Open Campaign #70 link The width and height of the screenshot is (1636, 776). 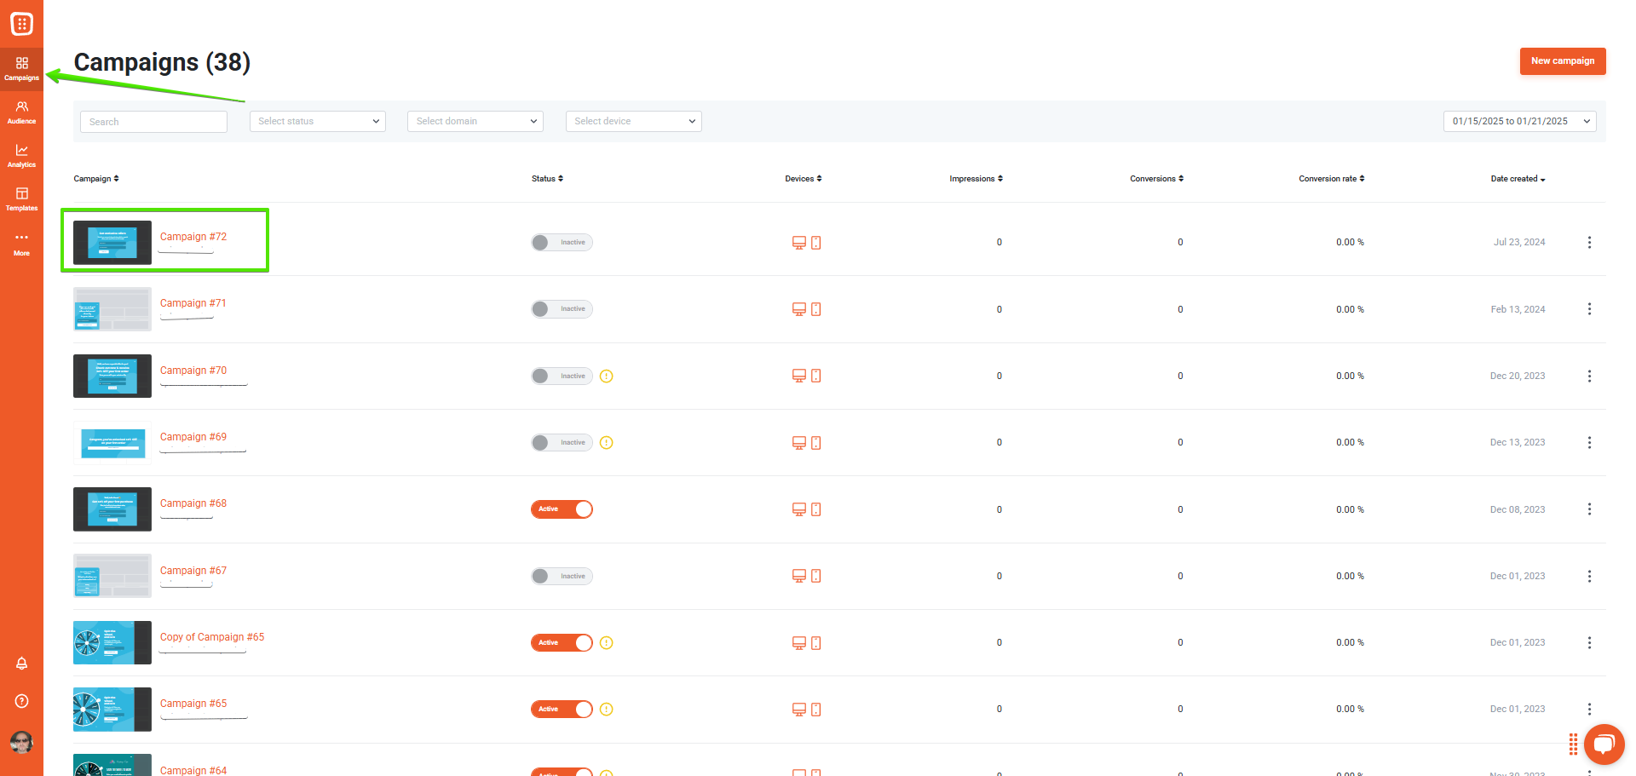[193, 371]
